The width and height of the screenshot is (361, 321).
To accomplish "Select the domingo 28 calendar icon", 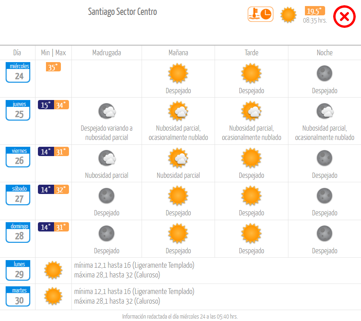I will click(18, 232).
